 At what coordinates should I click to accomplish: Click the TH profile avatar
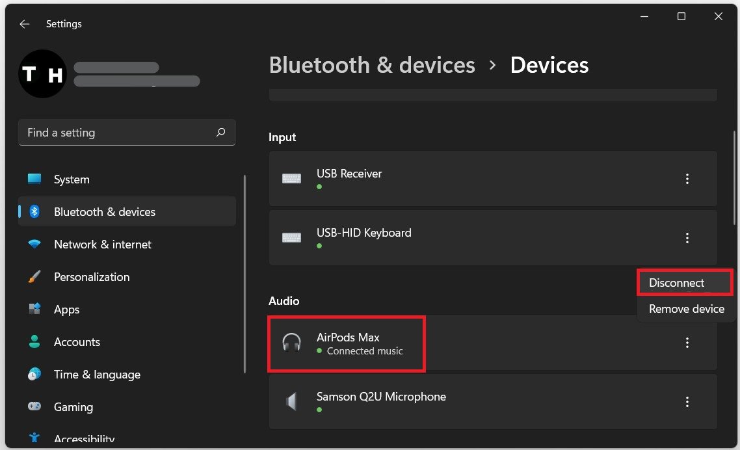[x=42, y=74]
